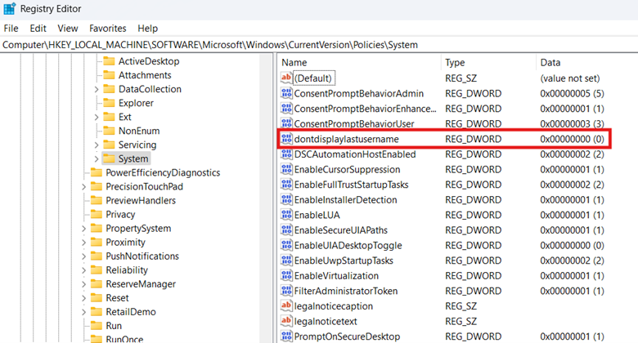
Task: Click the DWORD icon beside dontdisplaylastusername
Action: point(286,139)
